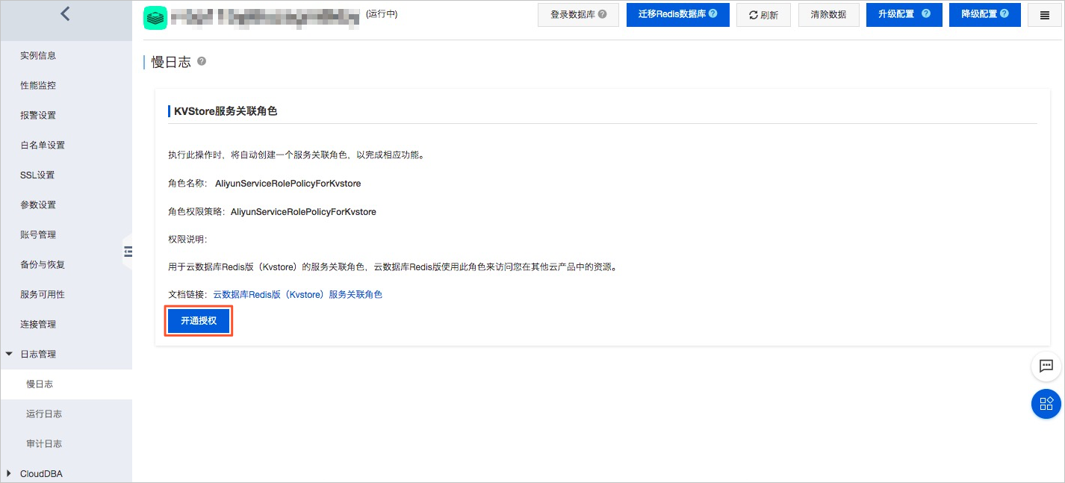Click help icon in 降级配置 button
Screen dimensions: 1065x483
(1005, 14)
